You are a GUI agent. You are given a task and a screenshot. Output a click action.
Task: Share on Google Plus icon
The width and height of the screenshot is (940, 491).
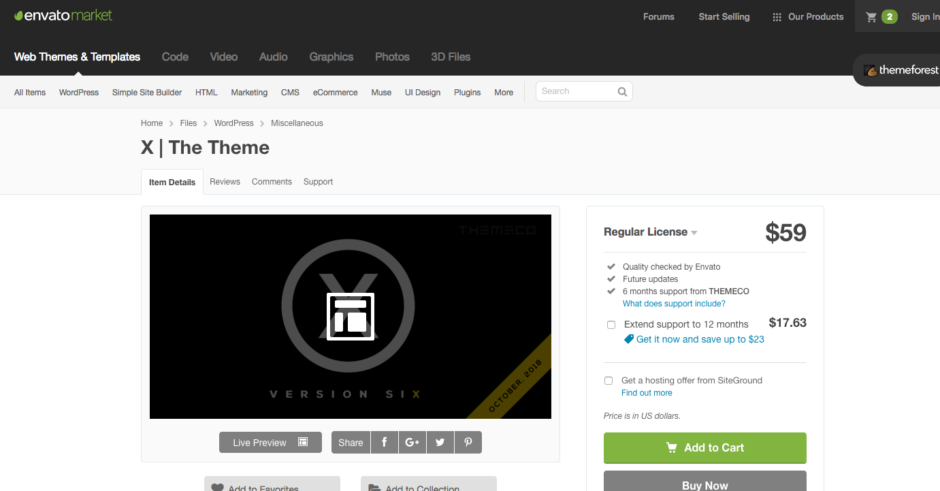click(412, 443)
